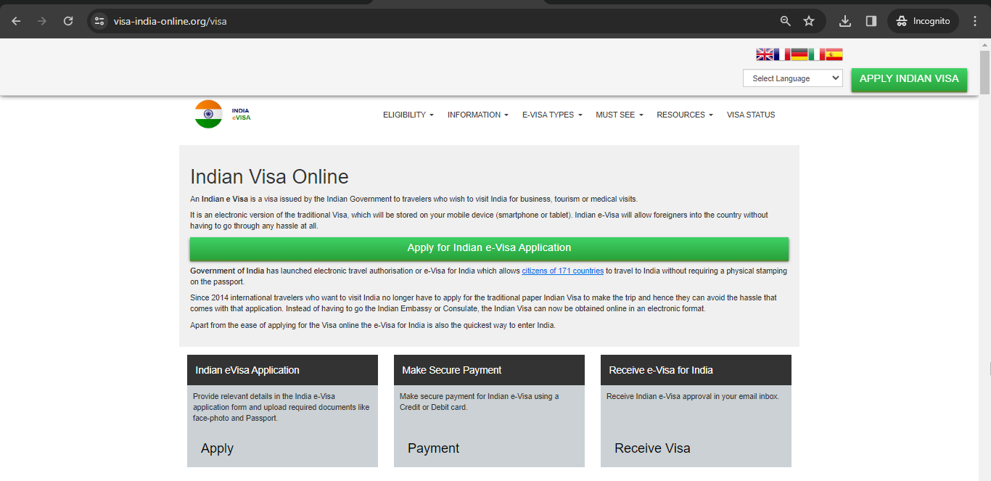Choose the German flag icon
991x481 pixels.
(799, 54)
